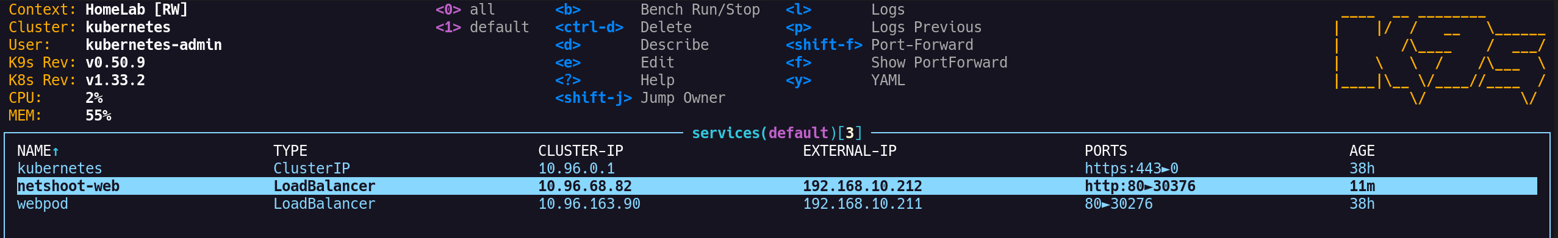Viewport: 1558px width, 238px height.
Task: Click external IP 192.168.10.211
Action: click(863, 204)
